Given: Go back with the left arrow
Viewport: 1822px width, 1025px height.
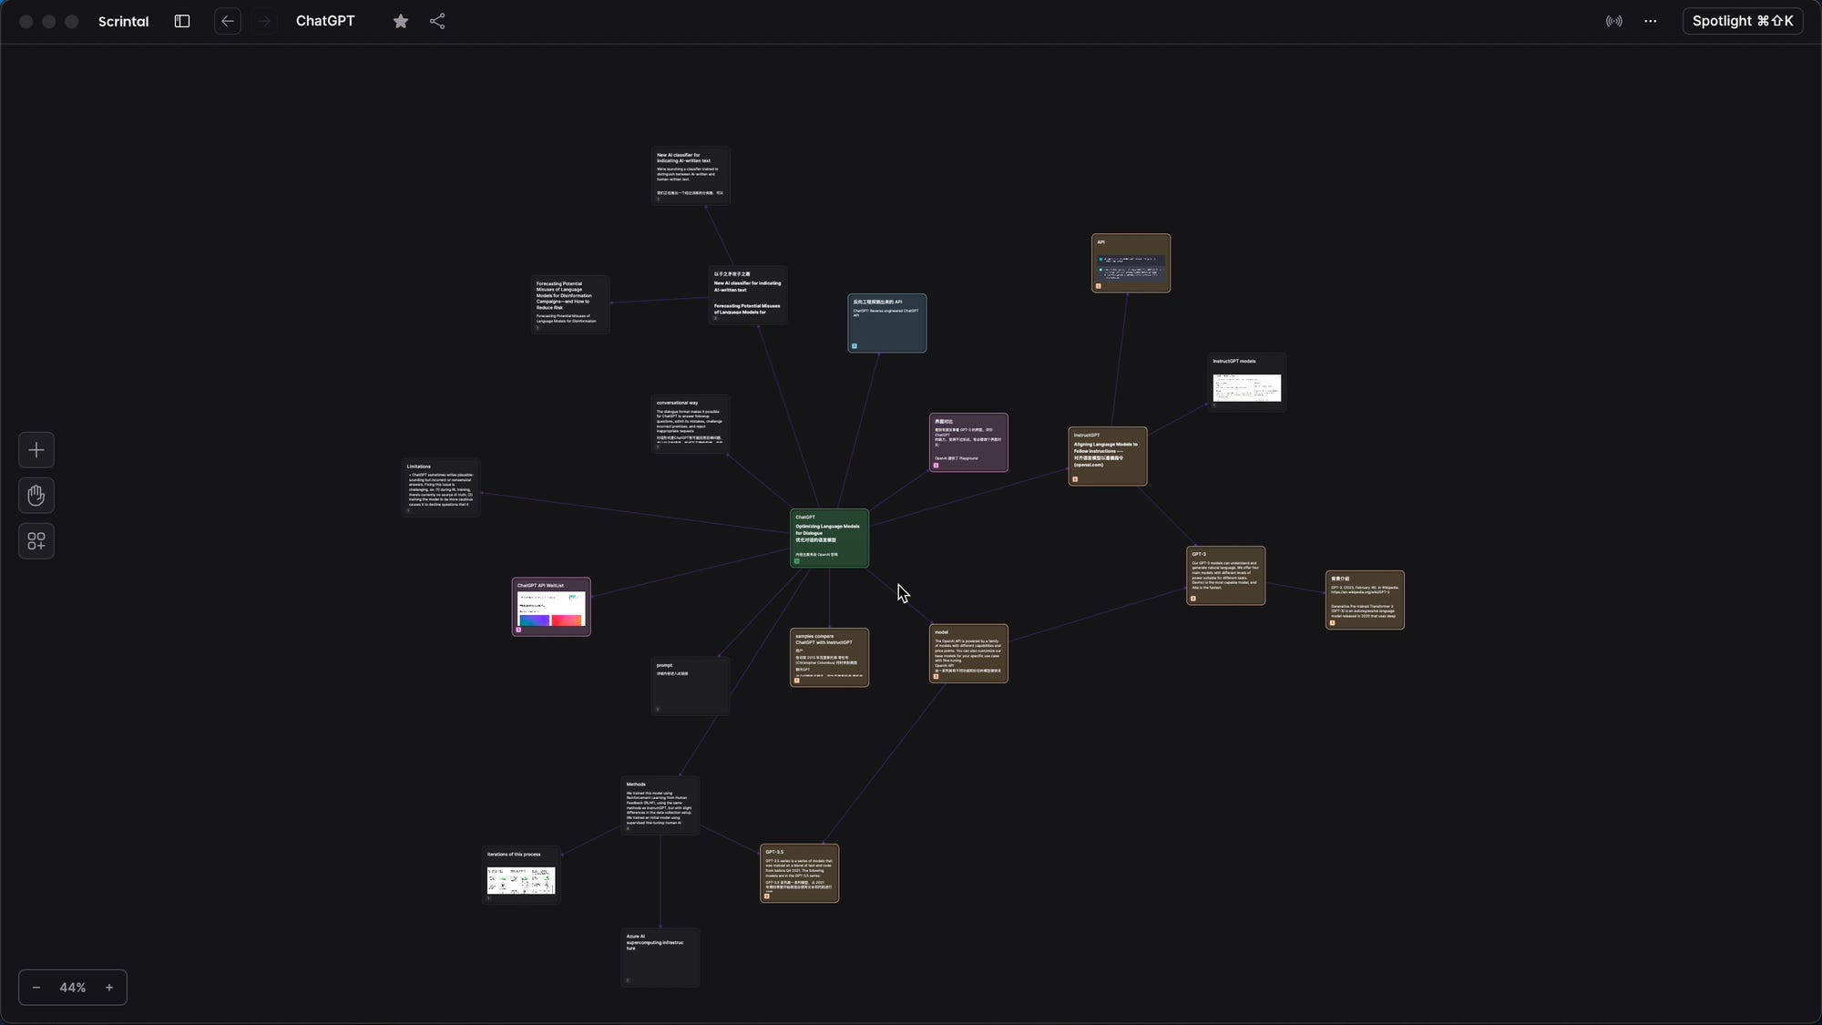Looking at the screenshot, I should click(x=228, y=21).
